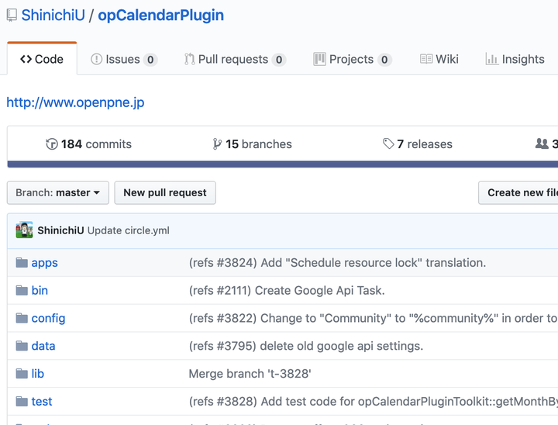Open the test folder
This screenshot has height=425, width=558.
coord(42,402)
